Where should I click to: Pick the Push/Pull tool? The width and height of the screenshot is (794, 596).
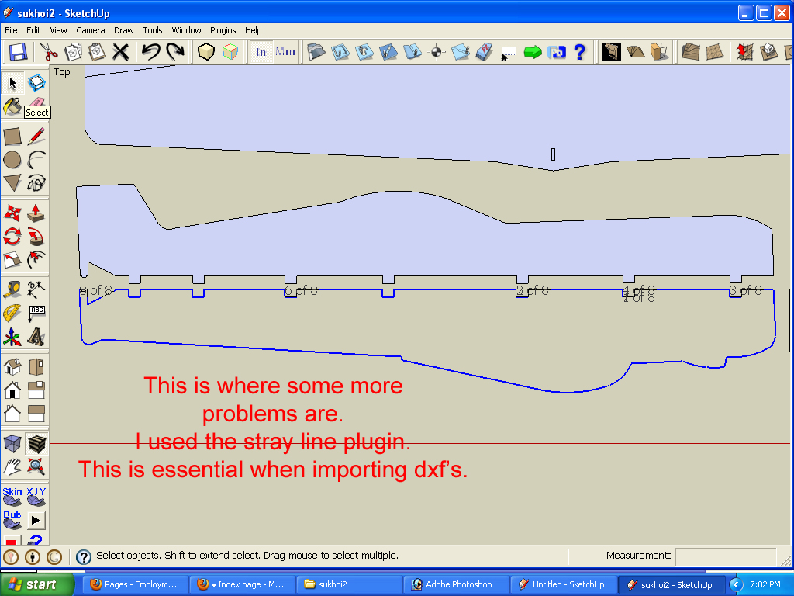pyautogui.click(x=36, y=213)
